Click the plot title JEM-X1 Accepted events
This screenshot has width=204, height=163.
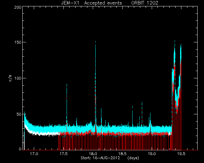coord(91,3)
